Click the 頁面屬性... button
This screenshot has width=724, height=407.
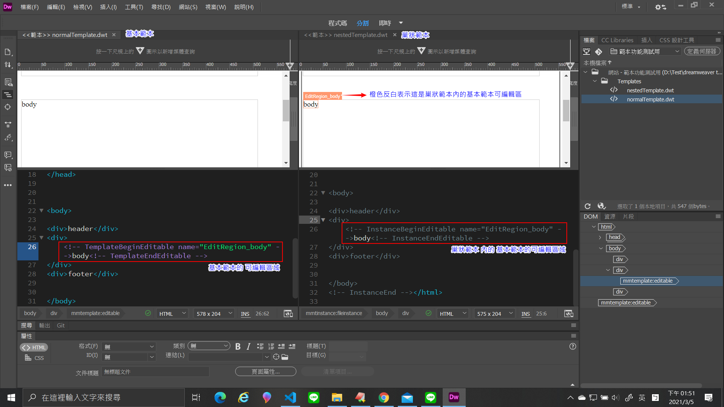click(265, 372)
